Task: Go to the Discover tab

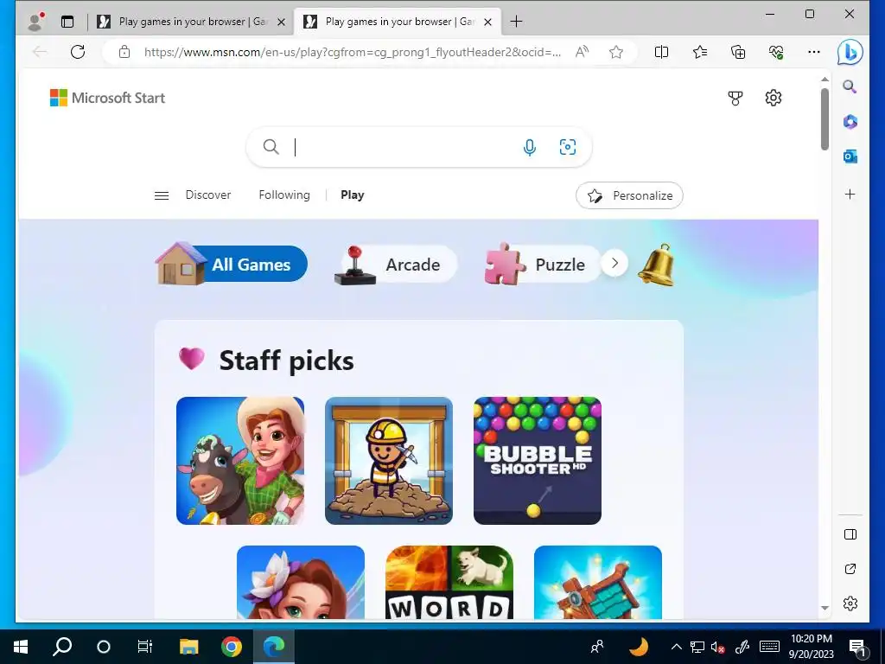Action: [x=208, y=195]
